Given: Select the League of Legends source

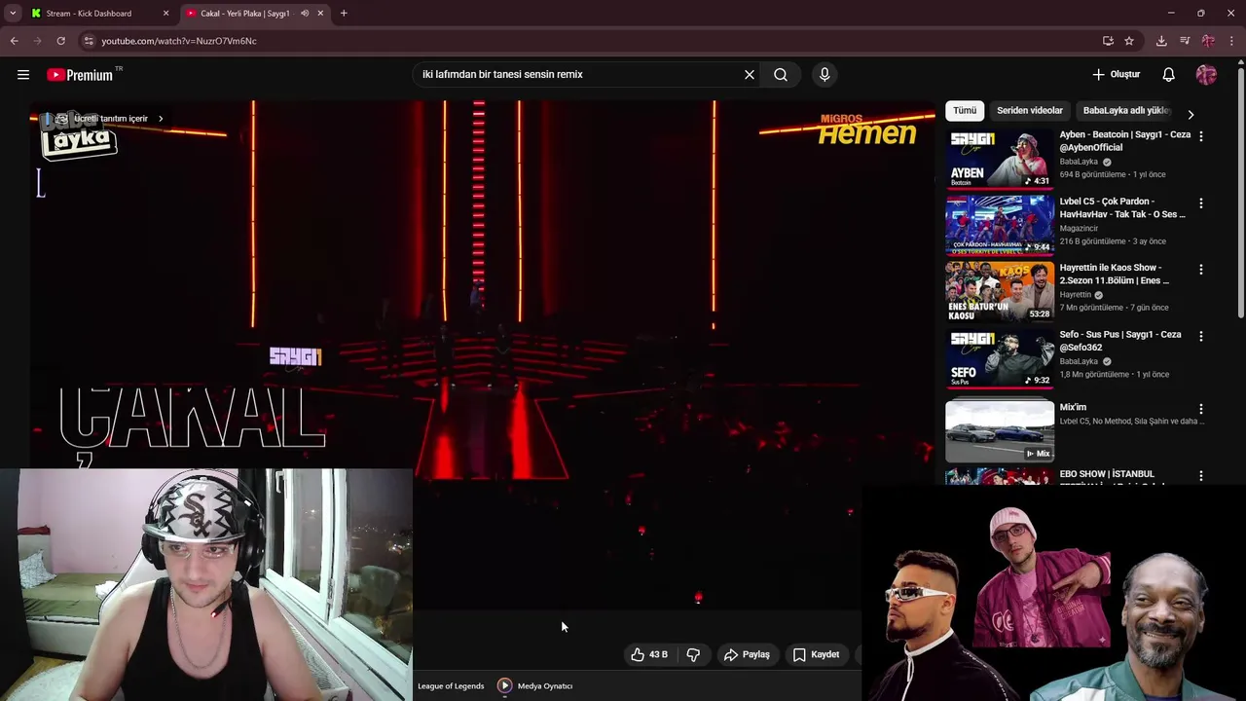Looking at the screenshot, I should tap(451, 685).
